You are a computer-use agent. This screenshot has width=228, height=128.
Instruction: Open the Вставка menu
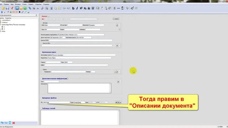click(x=18, y=4)
